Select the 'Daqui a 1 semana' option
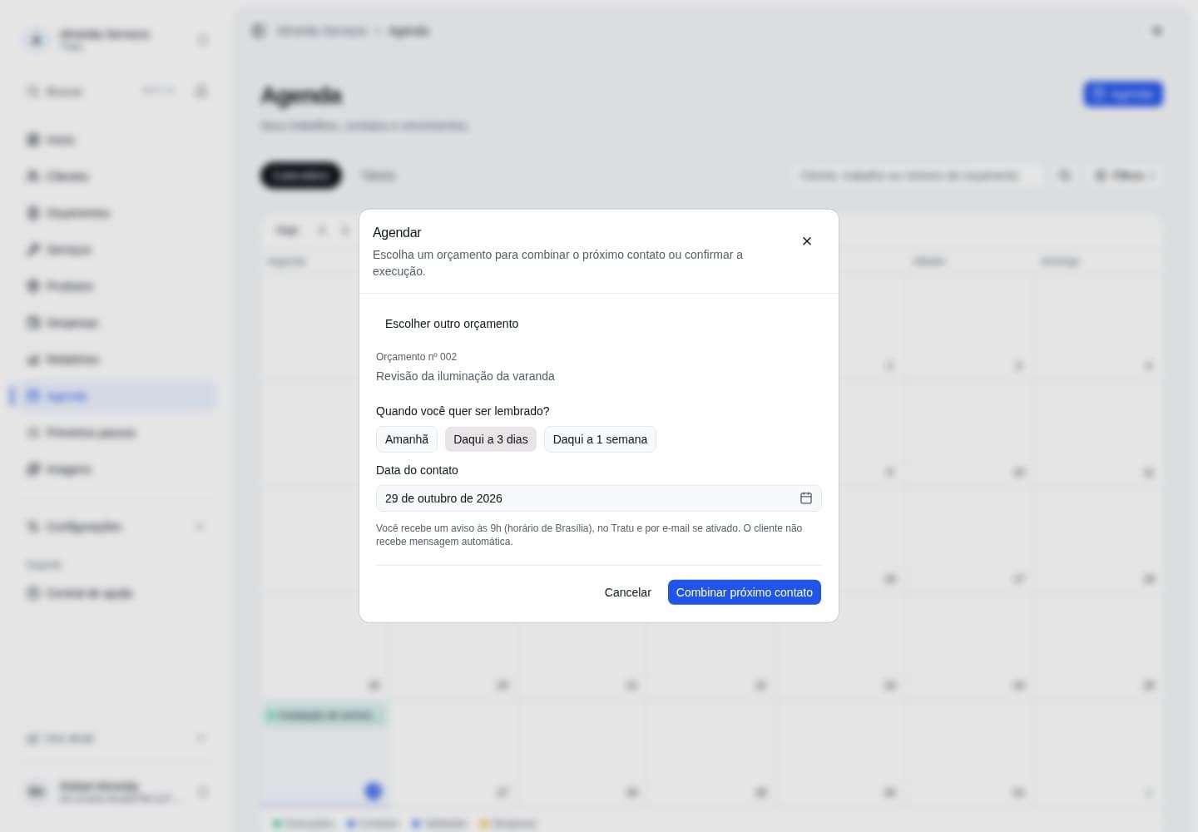The height and width of the screenshot is (832, 1198). tap(600, 439)
